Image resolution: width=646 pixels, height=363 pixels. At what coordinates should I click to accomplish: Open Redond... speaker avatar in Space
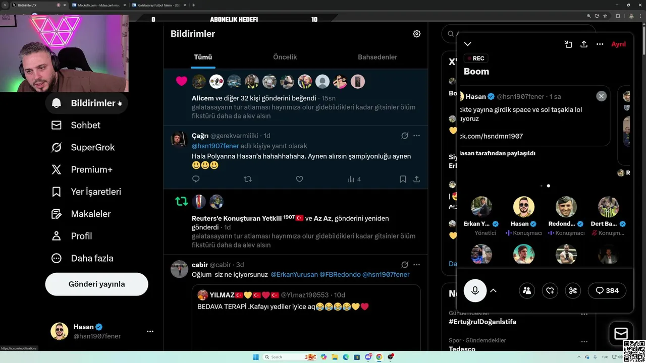click(566, 207)
